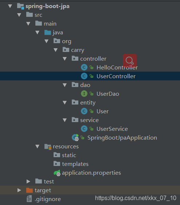
Task: Click the orange target folder icon
Action: pyautogui.click(x=30, y=190)
